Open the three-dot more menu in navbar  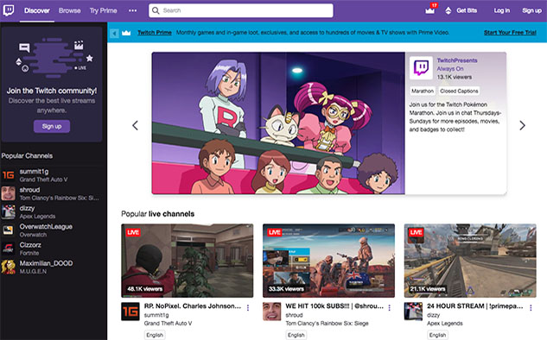coord(132,10)
